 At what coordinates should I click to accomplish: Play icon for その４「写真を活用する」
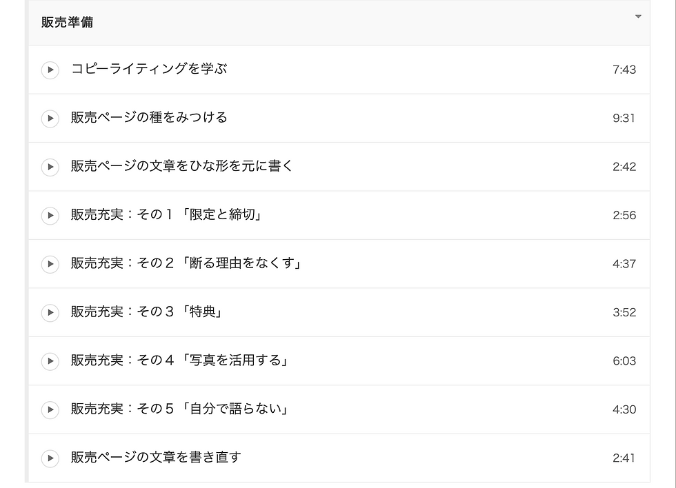[x=50, y=361]
